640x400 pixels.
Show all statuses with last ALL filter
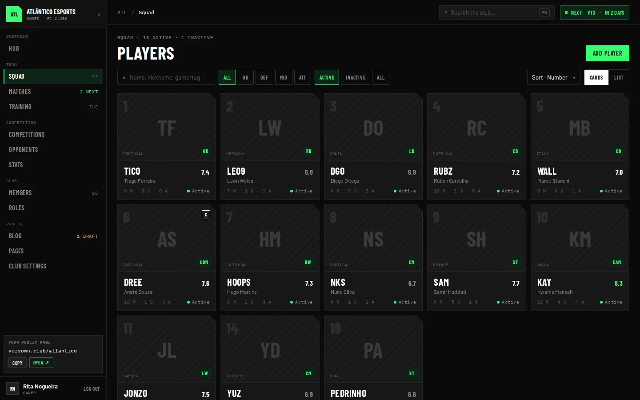coord(380,77)
